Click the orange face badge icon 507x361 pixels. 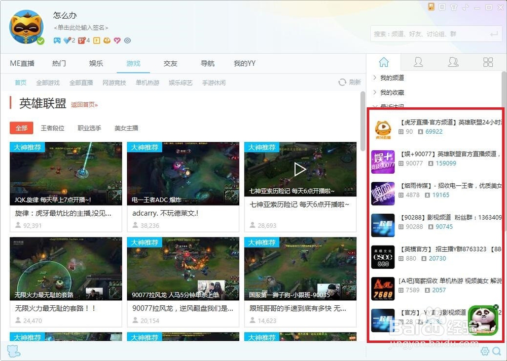coord(106,41)
